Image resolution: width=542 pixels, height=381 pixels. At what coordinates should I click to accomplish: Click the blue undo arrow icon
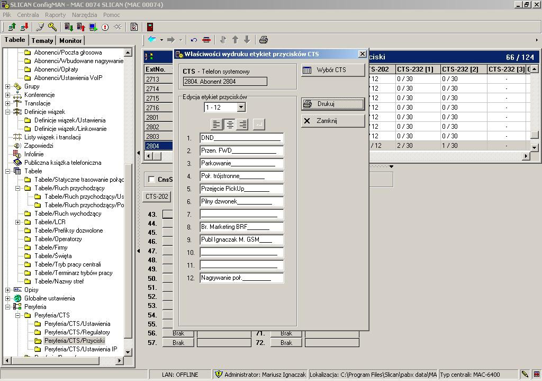[194, 40]
